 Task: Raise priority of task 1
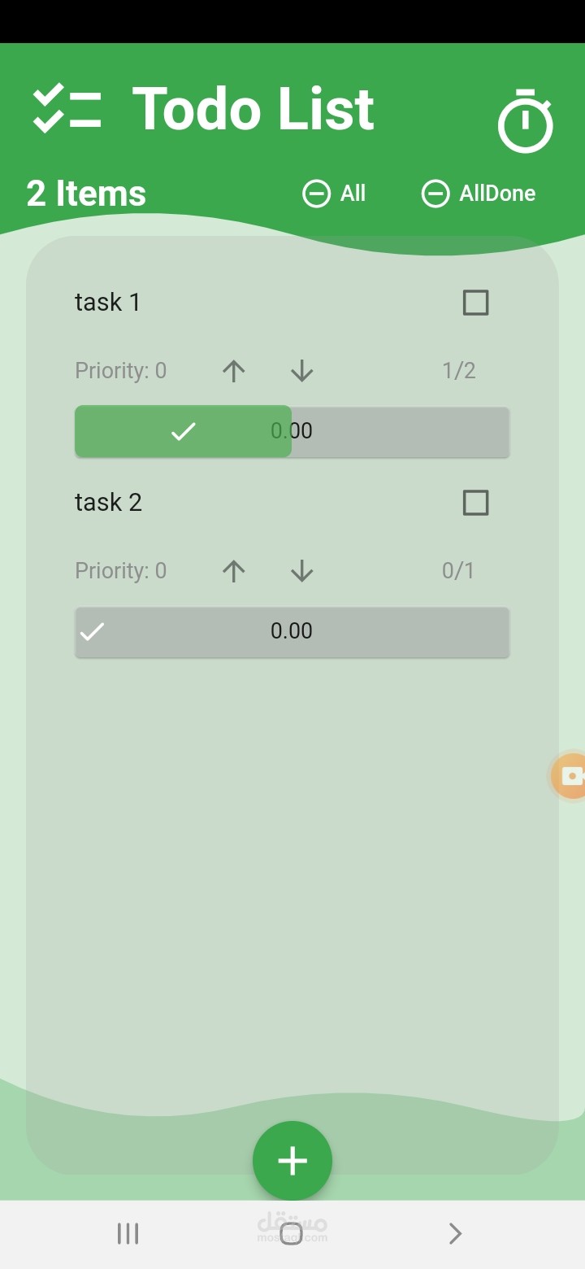[233, 371]
